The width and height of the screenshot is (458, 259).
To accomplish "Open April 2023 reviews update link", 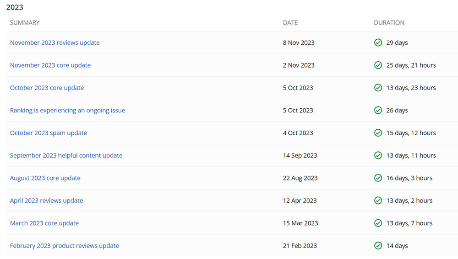I will tap(46, 201).
